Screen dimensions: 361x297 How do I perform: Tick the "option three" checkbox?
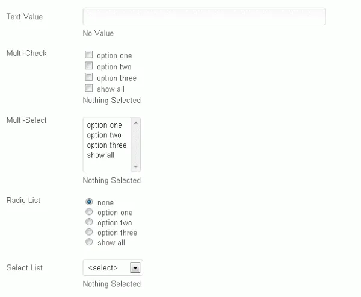coord(89,77)
